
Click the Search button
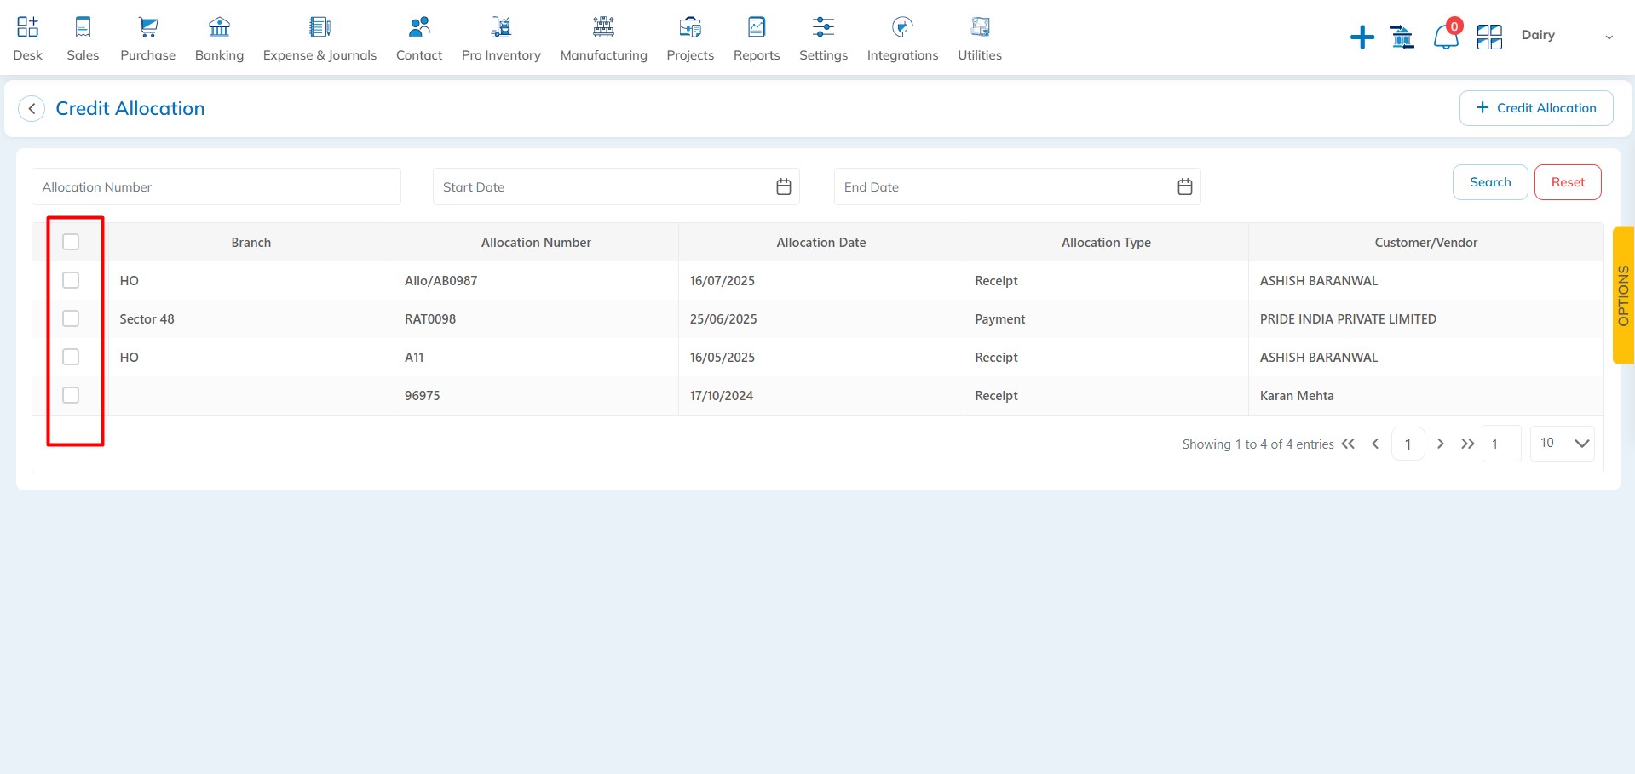point(1490,182)
